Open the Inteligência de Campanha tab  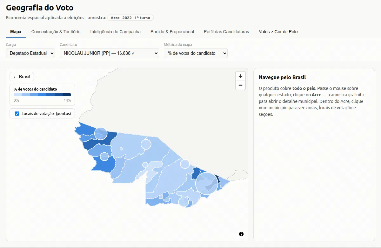(x=115, y=32)
